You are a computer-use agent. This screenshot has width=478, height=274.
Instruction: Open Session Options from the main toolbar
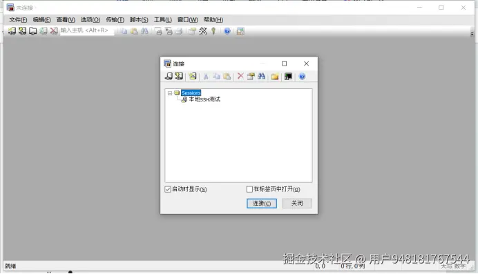[x=192, y=31]
